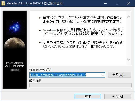Click the Windows path-length warning text
The width and height of the screenshot is (135, 101).
pos(83,32)
